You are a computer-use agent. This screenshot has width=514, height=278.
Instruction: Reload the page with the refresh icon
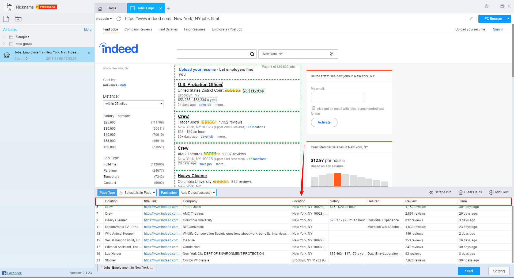tap(119, 19)
